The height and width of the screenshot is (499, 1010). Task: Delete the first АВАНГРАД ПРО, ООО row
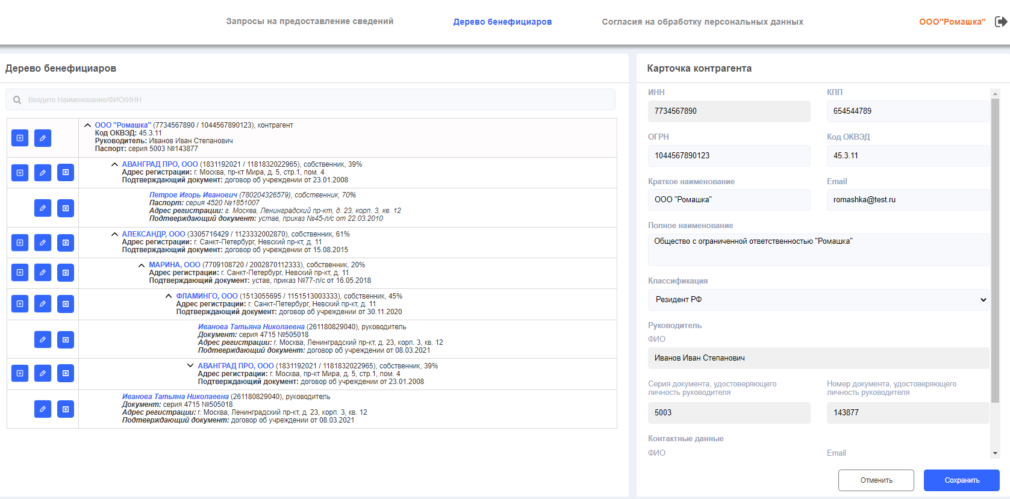click(66, 173)
